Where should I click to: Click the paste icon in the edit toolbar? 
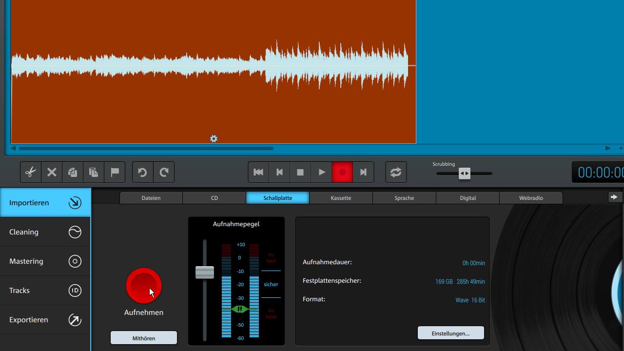tap(94, 172)
